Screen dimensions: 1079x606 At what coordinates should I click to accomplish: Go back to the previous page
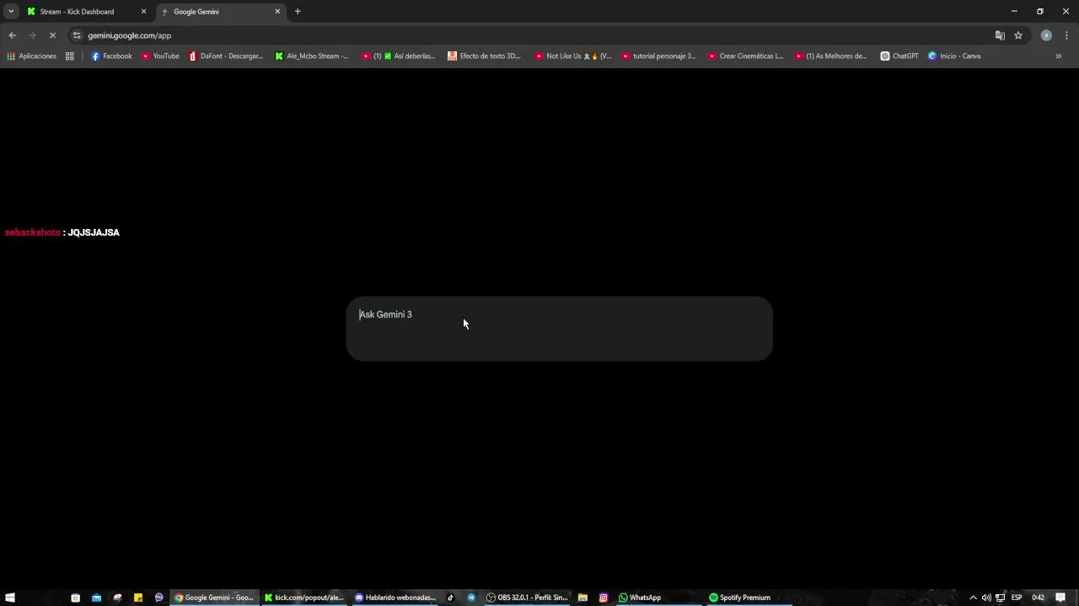pos(12,35)
